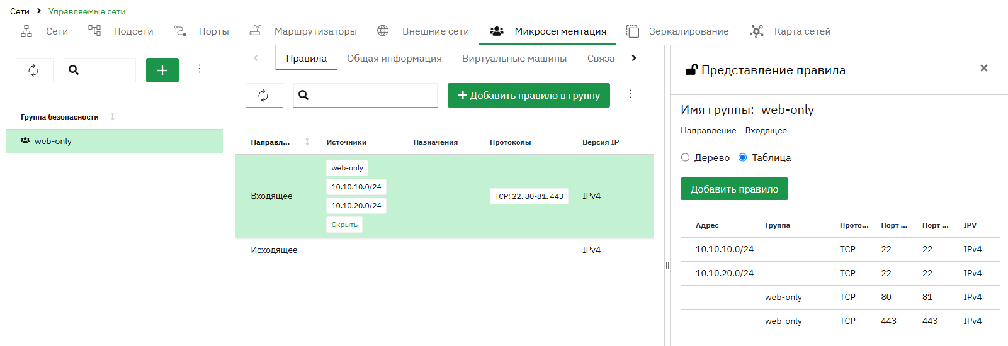1008x346 pixels.
Task: Switch to the Правила sub-tab
Action: click(x=307, y=59)
